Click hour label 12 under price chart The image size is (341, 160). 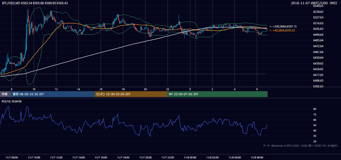pos(56,89)
